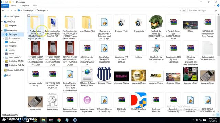Open Google Chrome from the taskbar

point(59,120)
